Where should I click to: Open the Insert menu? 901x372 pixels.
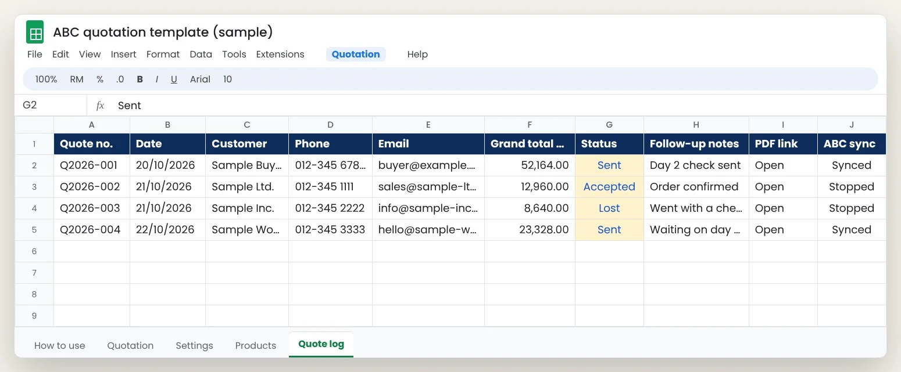(123, 54)
